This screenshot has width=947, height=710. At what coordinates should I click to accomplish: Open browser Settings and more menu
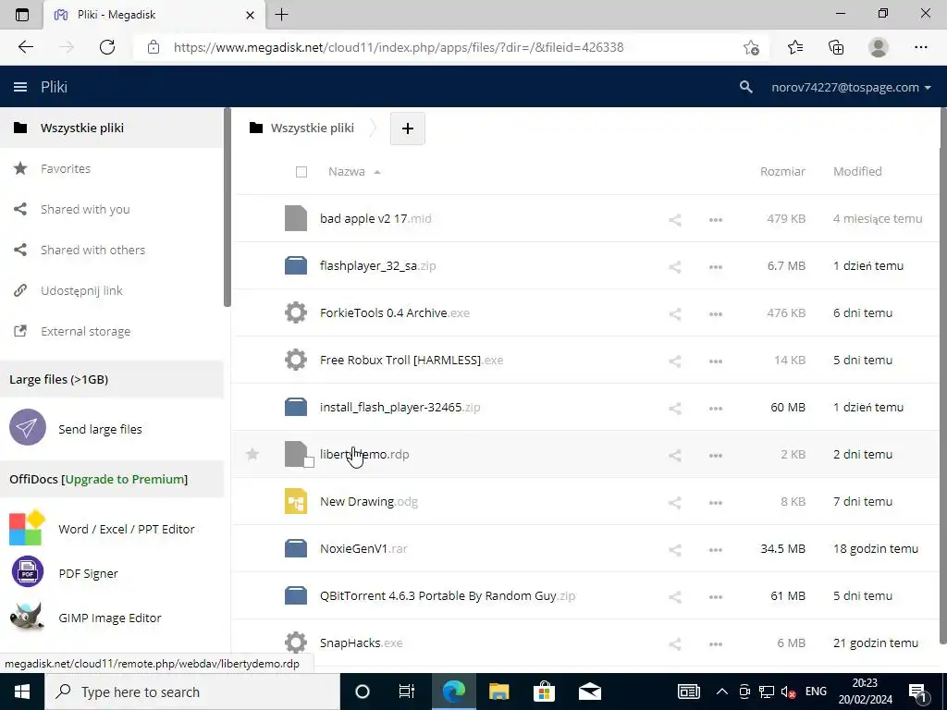pos(920,47)
